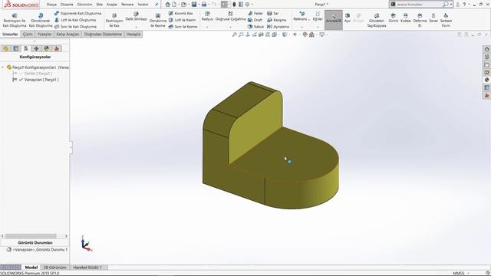The height and width of the screenshot is (276, 491).
Task: Open the Araçlar menu
Action: click(112, 5)
